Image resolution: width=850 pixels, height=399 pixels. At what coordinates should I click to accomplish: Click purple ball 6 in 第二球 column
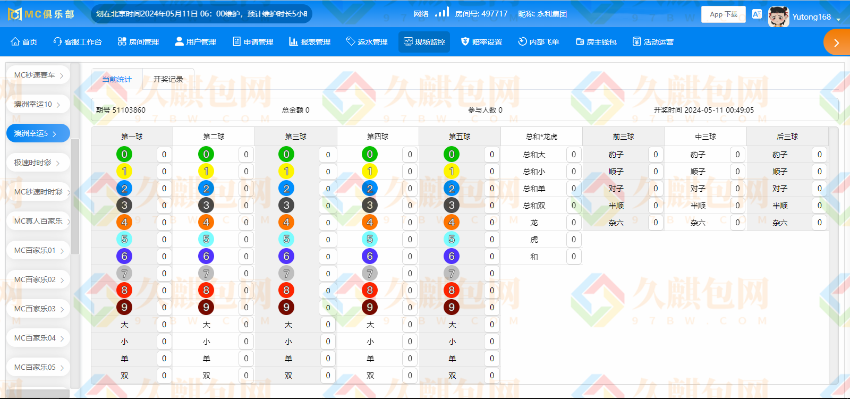(206, 257)
